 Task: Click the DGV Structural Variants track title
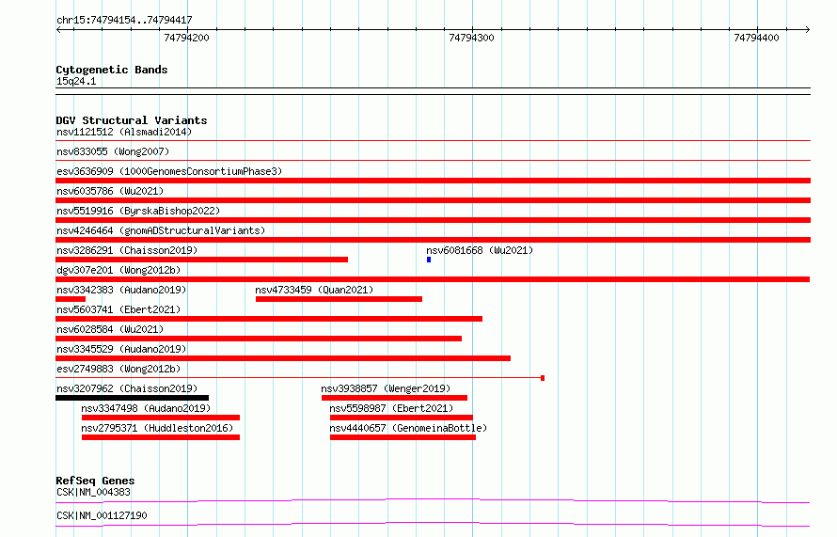[132, 120]
